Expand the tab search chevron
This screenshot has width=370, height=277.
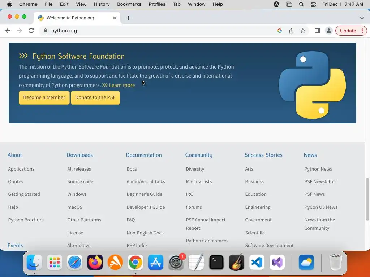pyautogui.click(x=362, y=18)
